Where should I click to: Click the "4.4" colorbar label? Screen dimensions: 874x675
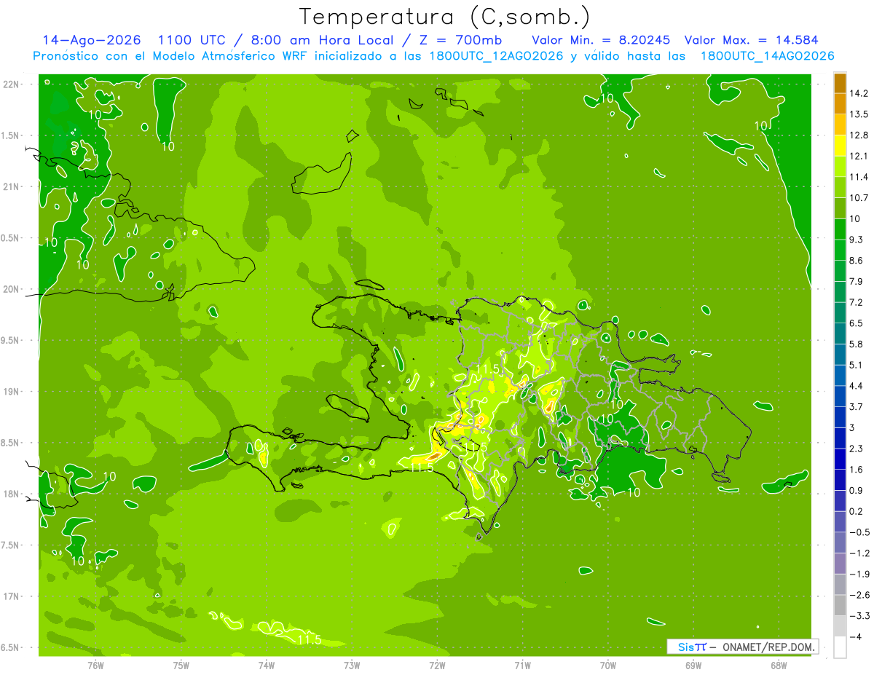click(x=857, y=386)
